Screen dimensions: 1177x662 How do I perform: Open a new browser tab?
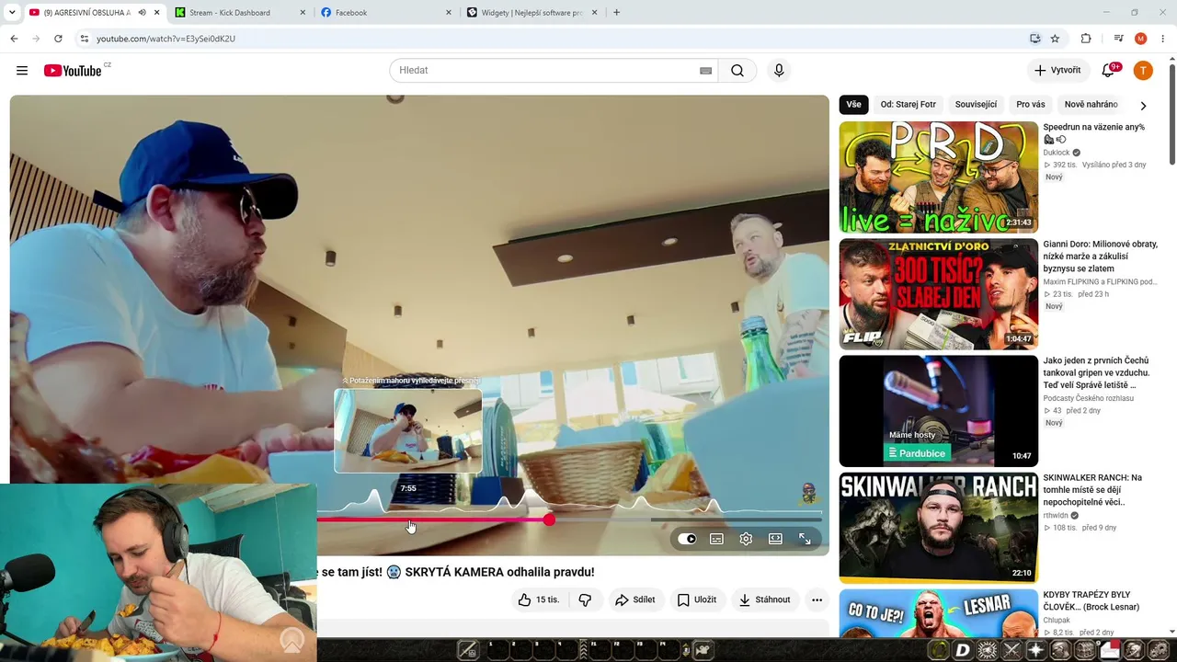[616, 13]
